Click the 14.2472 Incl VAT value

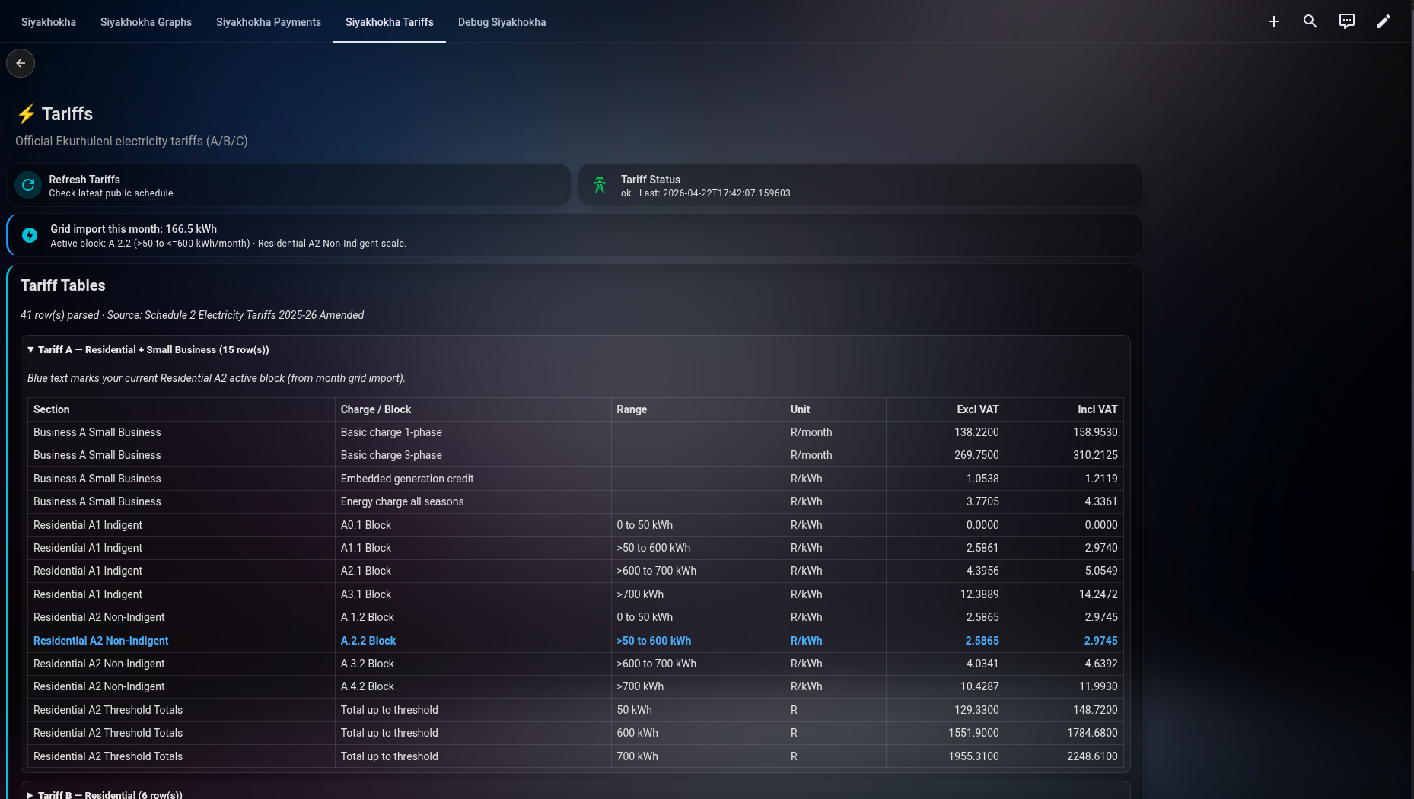1098,594
